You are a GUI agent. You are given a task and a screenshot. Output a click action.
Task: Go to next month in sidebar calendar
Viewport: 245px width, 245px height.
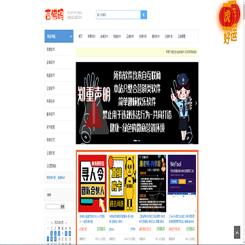point(66,223)
